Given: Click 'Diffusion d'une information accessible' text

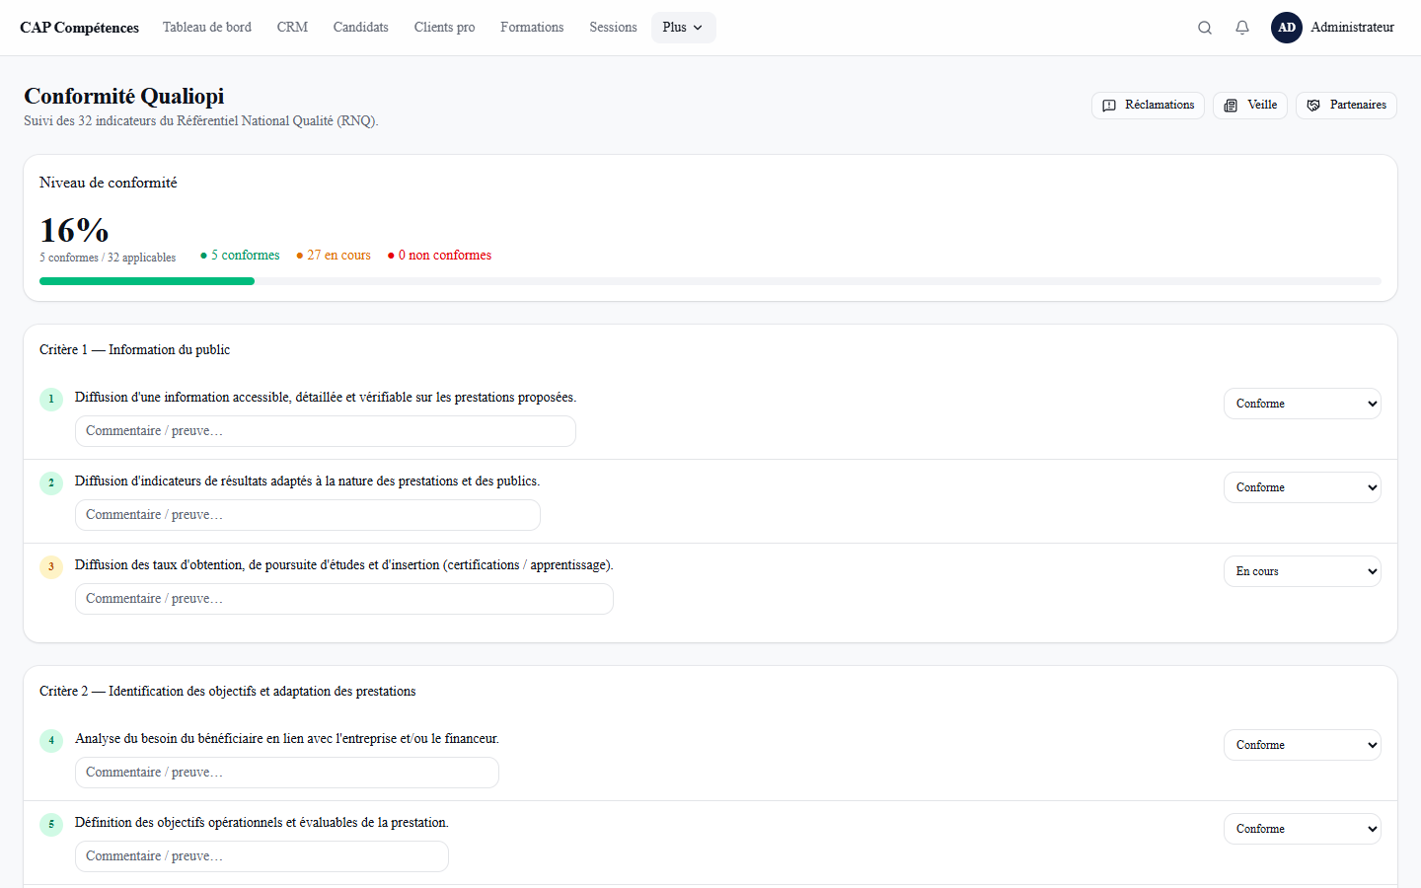Looking at the screenshot, I should [326, 398].
